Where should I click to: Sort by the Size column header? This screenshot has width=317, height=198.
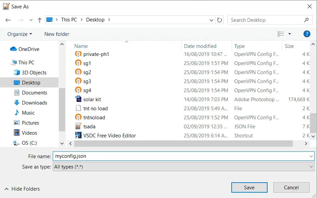point(289,46)
